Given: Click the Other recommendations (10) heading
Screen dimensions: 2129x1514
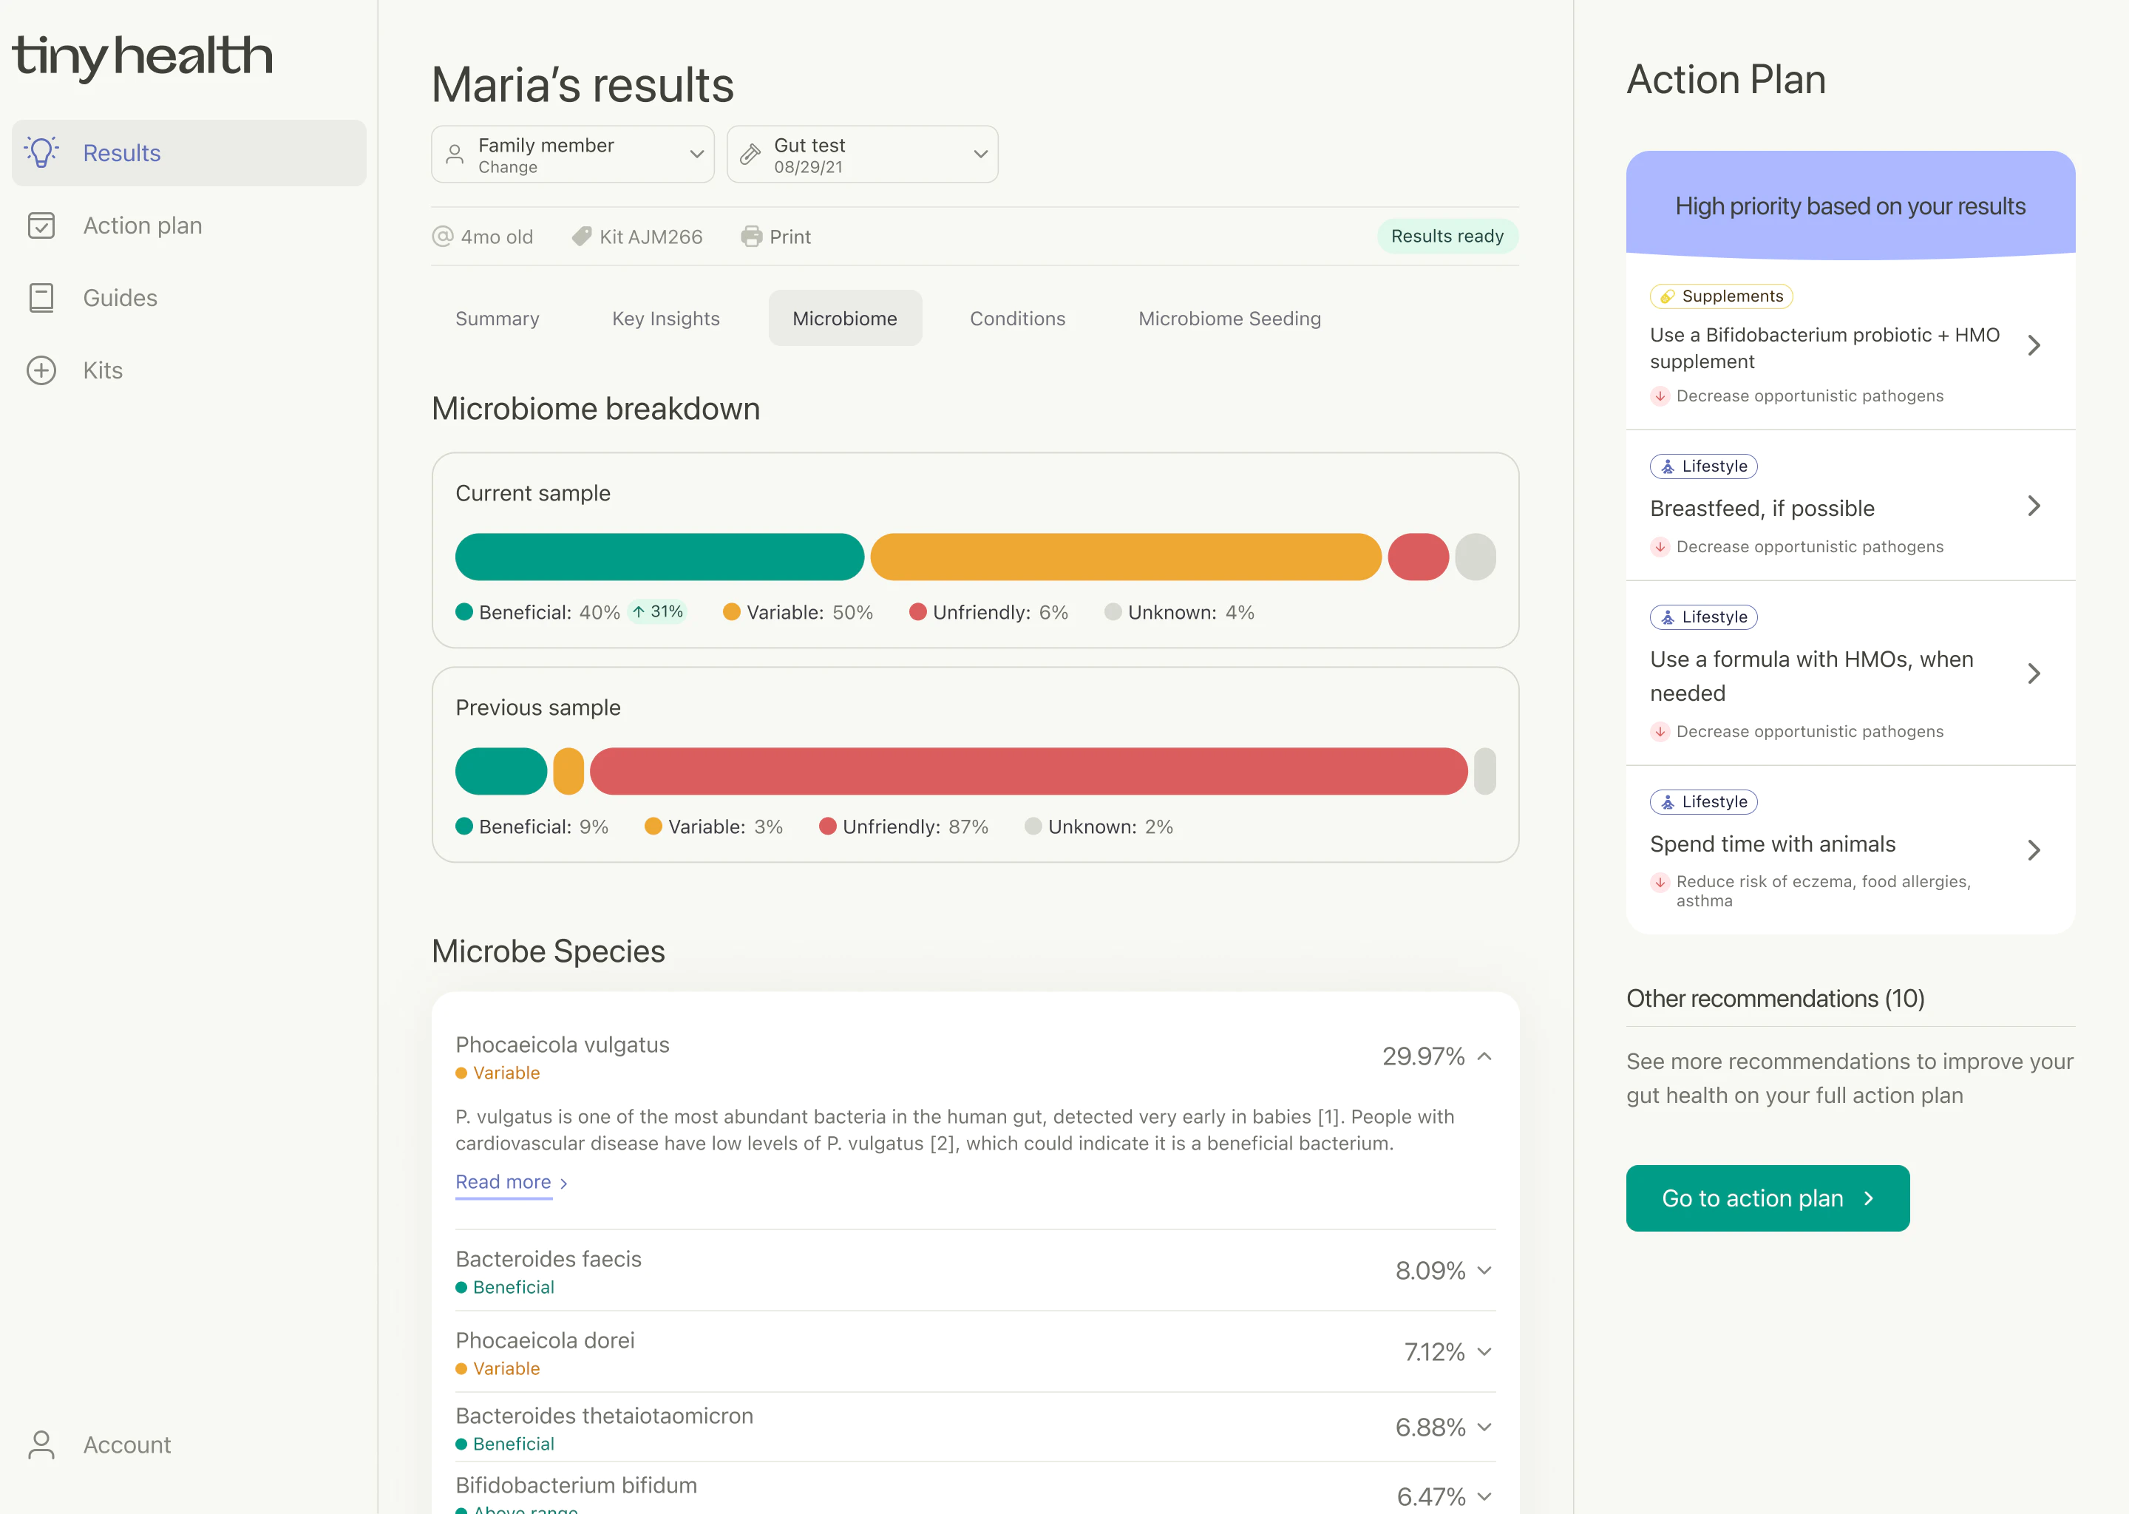Looking at the screenshot, I should click(x=1775, y=999).
